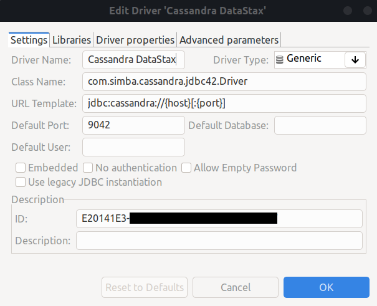
Task: Click the Driver Type label
Action: [241, 60]
